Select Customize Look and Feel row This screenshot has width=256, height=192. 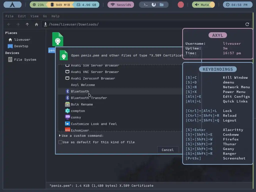coord(120,124)
